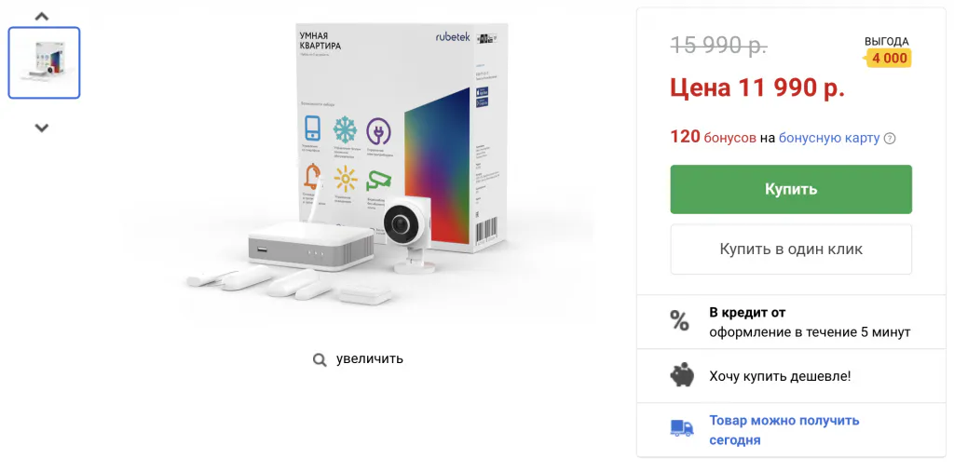This screenshot has width=954, height=472.
Task: Click the увеличить text link
Action: pyautogui.click(x=369, y=358)
